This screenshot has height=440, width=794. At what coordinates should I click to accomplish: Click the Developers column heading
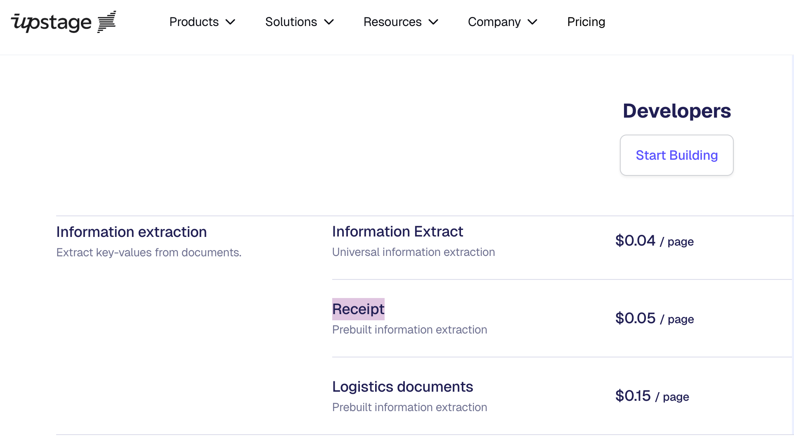click(677, 111)
